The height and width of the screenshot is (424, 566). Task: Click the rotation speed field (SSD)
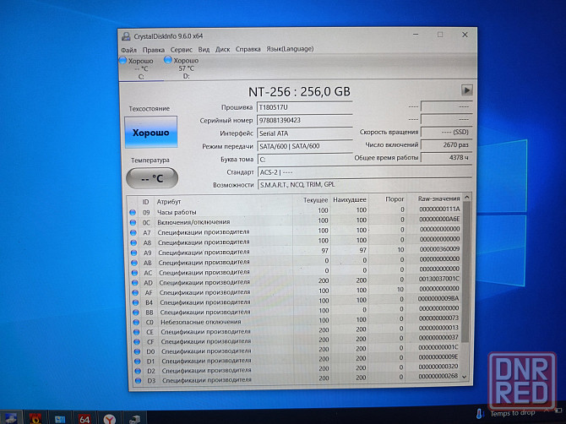coord(446,132)
